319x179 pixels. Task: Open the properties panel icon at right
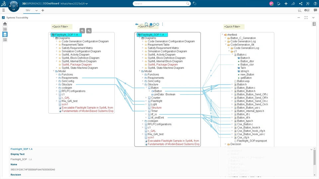[x=314, y=24]
